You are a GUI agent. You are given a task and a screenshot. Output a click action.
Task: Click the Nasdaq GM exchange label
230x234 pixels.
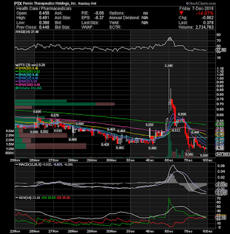tap(87, 4)
